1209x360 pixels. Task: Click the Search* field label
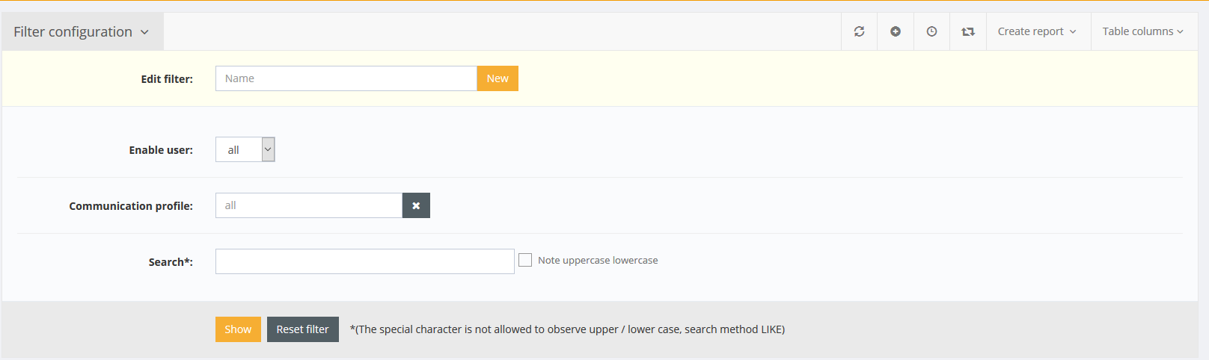point(171,262)
